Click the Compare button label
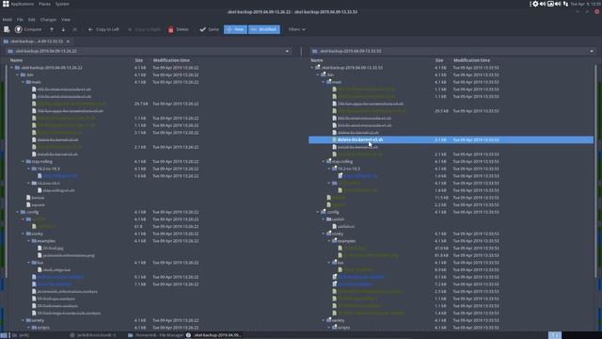Image resolution: width=602 pixels, height=339 pixels. pos(33,29)
